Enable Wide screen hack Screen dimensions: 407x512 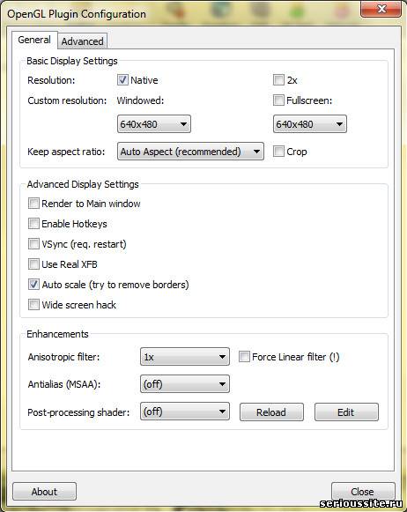33,304
